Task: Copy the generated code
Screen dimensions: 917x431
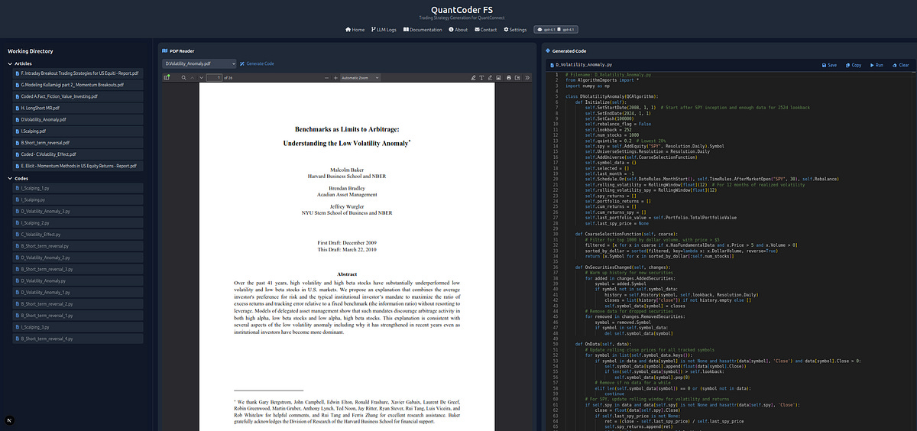Action: (853, 65)
